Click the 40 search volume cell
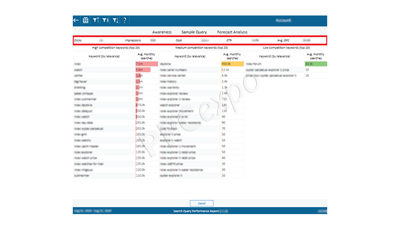 coord(233,158)
